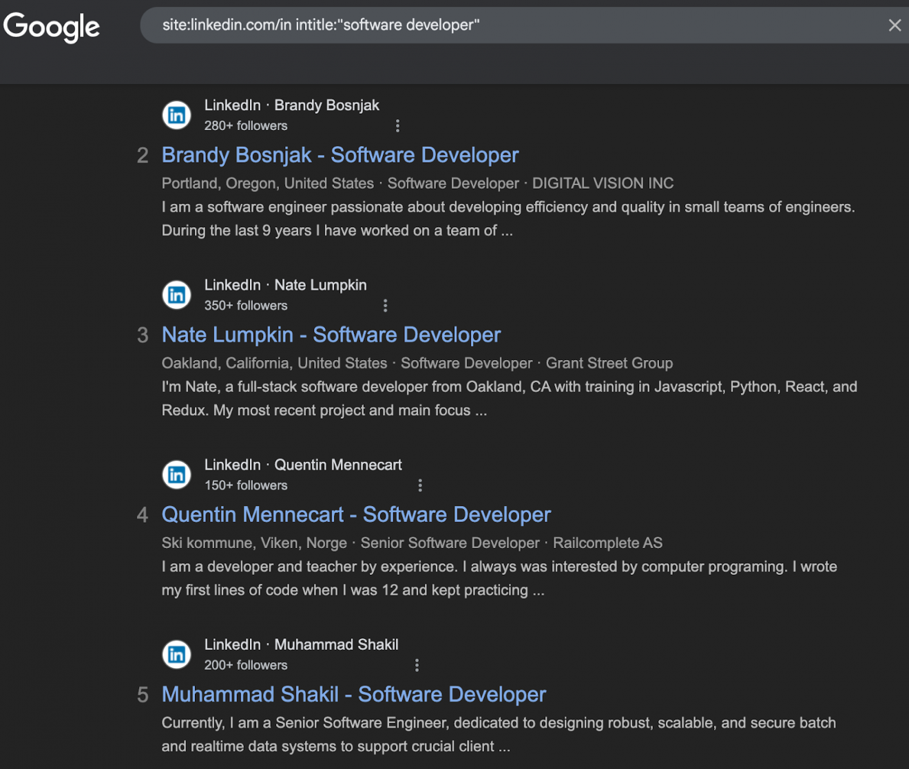This screenshot has height=769, width=909.
Task: Open Brandy Bosnjak's Software Developer profile link
Action: pos(339,155)
